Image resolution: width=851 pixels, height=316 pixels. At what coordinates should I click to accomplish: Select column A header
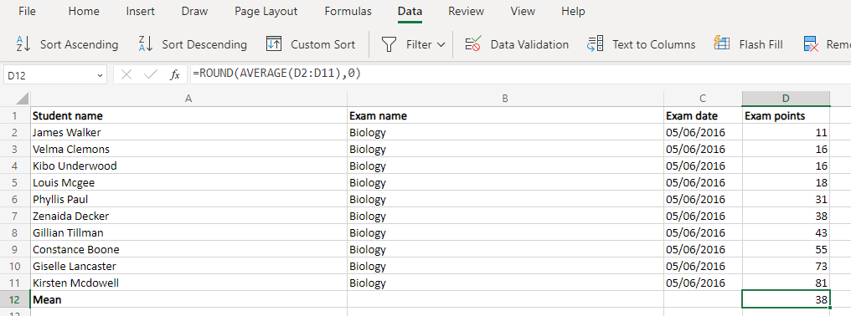pos(188,99)
